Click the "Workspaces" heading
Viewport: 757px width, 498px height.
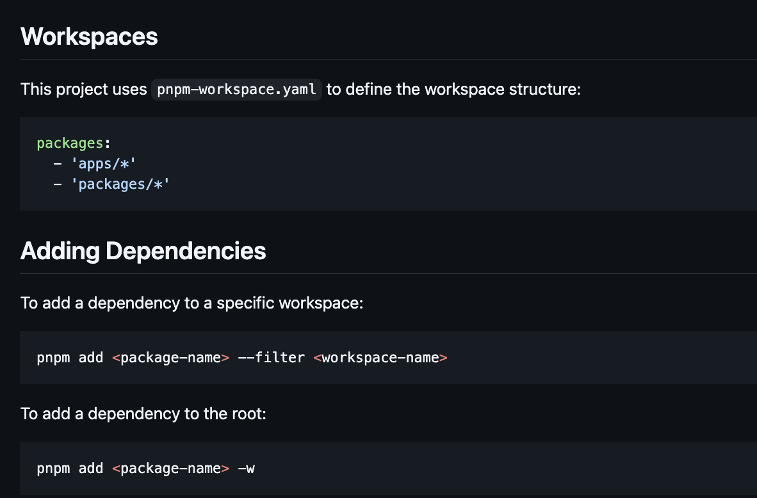(x=88, y=36)
